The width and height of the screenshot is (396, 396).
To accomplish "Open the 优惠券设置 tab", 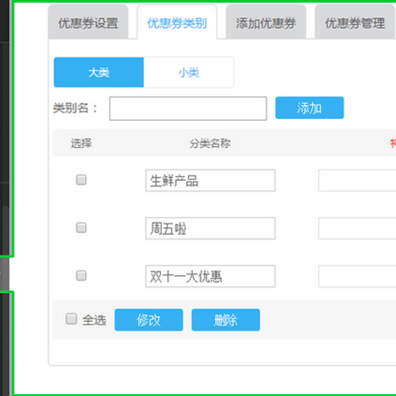I will [88, 23].
